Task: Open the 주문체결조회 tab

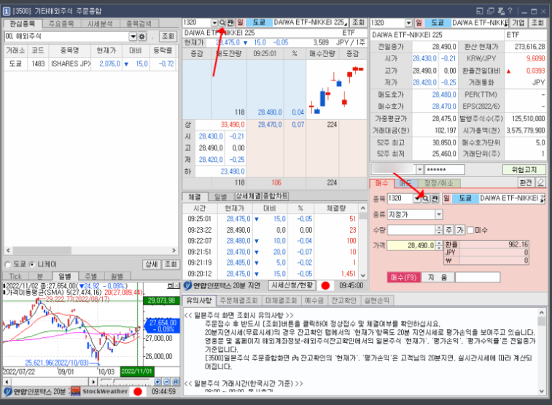Action: 238,301
